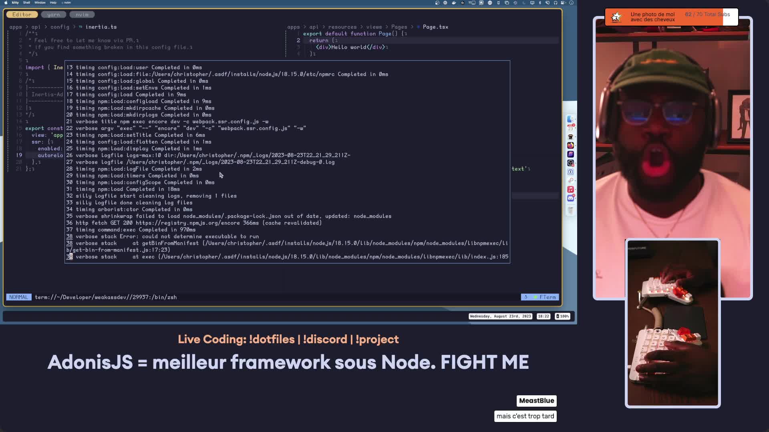Open the red loop app icon in dock
The width and height of the screenshot is (769, 432).
click(570, 180)
